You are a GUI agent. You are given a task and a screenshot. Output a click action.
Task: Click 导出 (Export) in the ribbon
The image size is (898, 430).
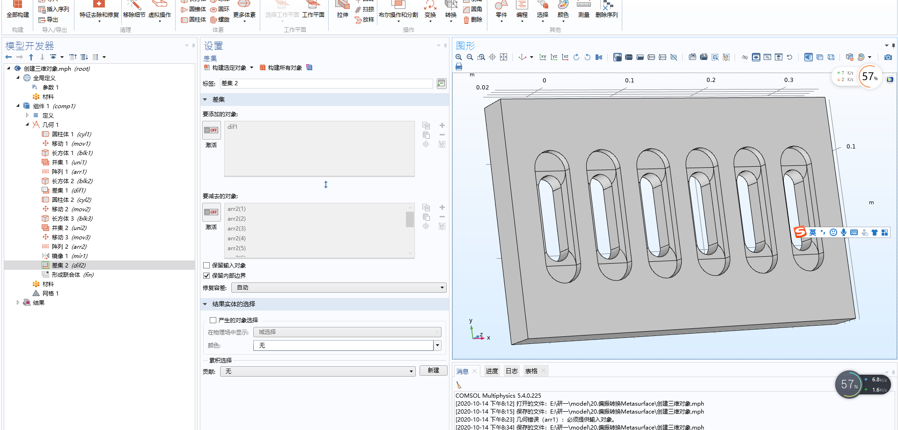tap(48, 20)
